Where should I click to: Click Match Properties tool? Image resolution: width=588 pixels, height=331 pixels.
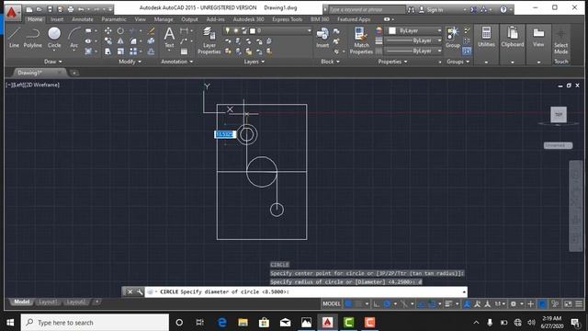pyautogui.click(x=361, y=40)
